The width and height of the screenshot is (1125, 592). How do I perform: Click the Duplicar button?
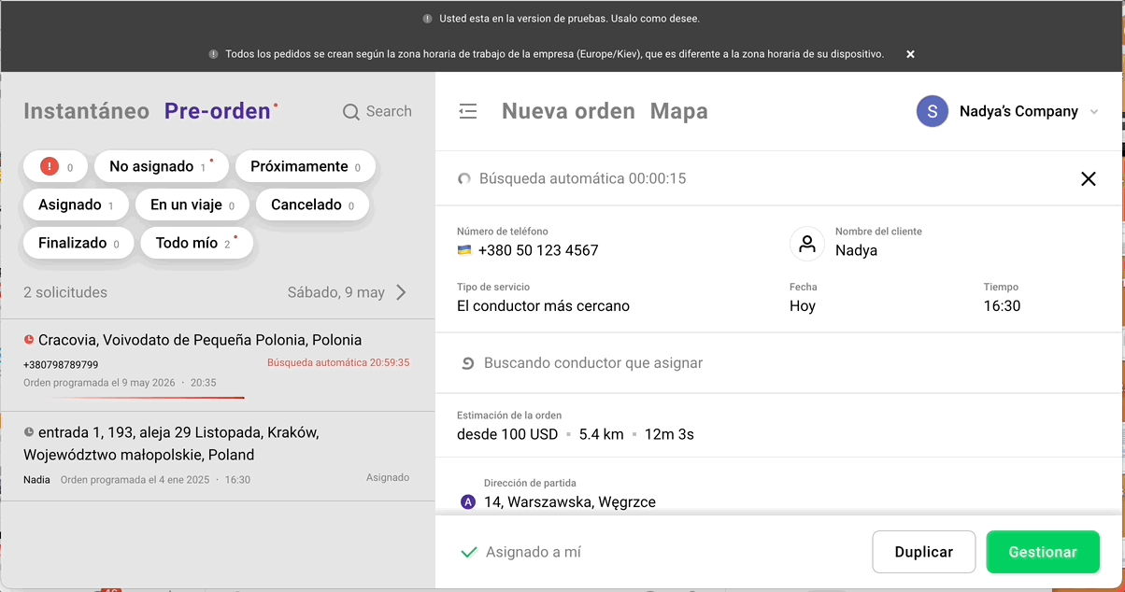923,552
